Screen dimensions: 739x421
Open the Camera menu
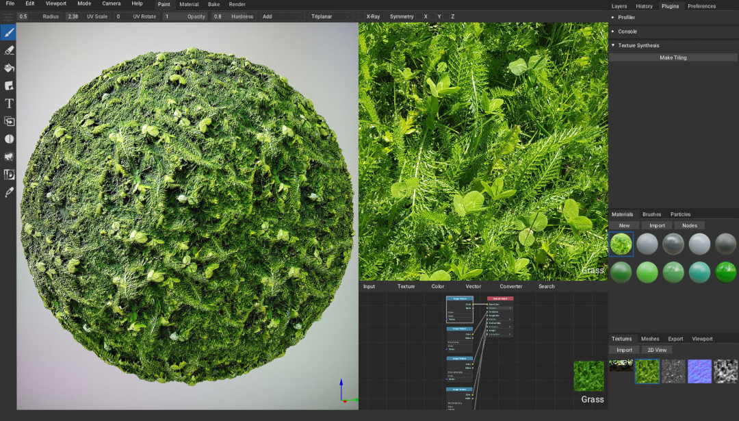pyautogui.click(x=111, y=3)
